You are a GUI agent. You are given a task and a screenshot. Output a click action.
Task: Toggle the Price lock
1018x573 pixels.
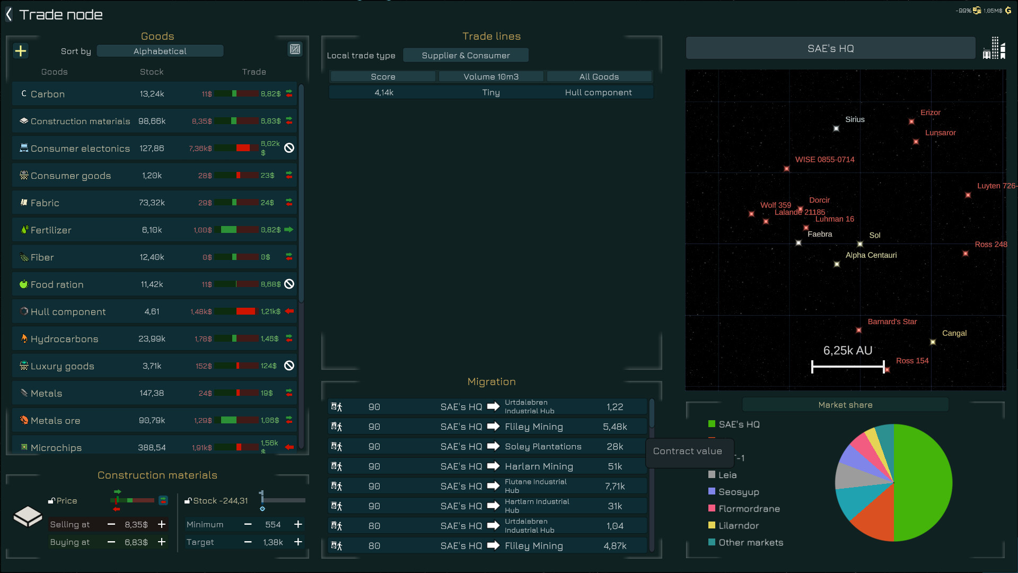[x=51, y=501]
